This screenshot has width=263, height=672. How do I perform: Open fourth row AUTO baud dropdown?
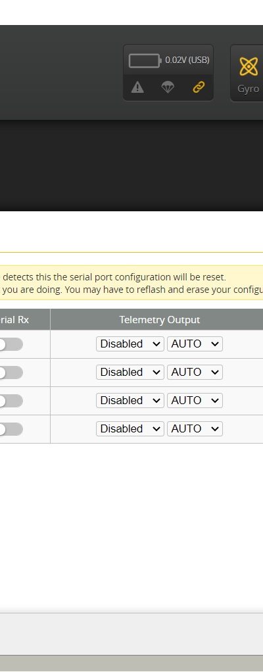coord(195,428)
